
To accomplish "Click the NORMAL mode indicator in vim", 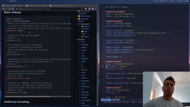I will [x=106, y=100].
